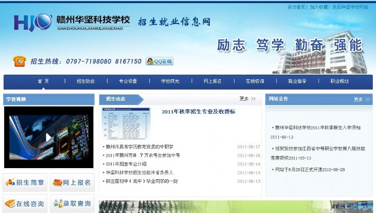
Task: Expand 更多 in the 招生动态 panel
Action: tap(248, 99)
